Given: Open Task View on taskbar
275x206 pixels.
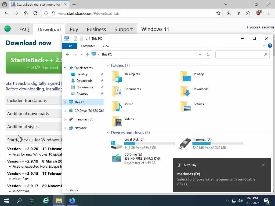Looking at the screenshot, I should point(32,201).
